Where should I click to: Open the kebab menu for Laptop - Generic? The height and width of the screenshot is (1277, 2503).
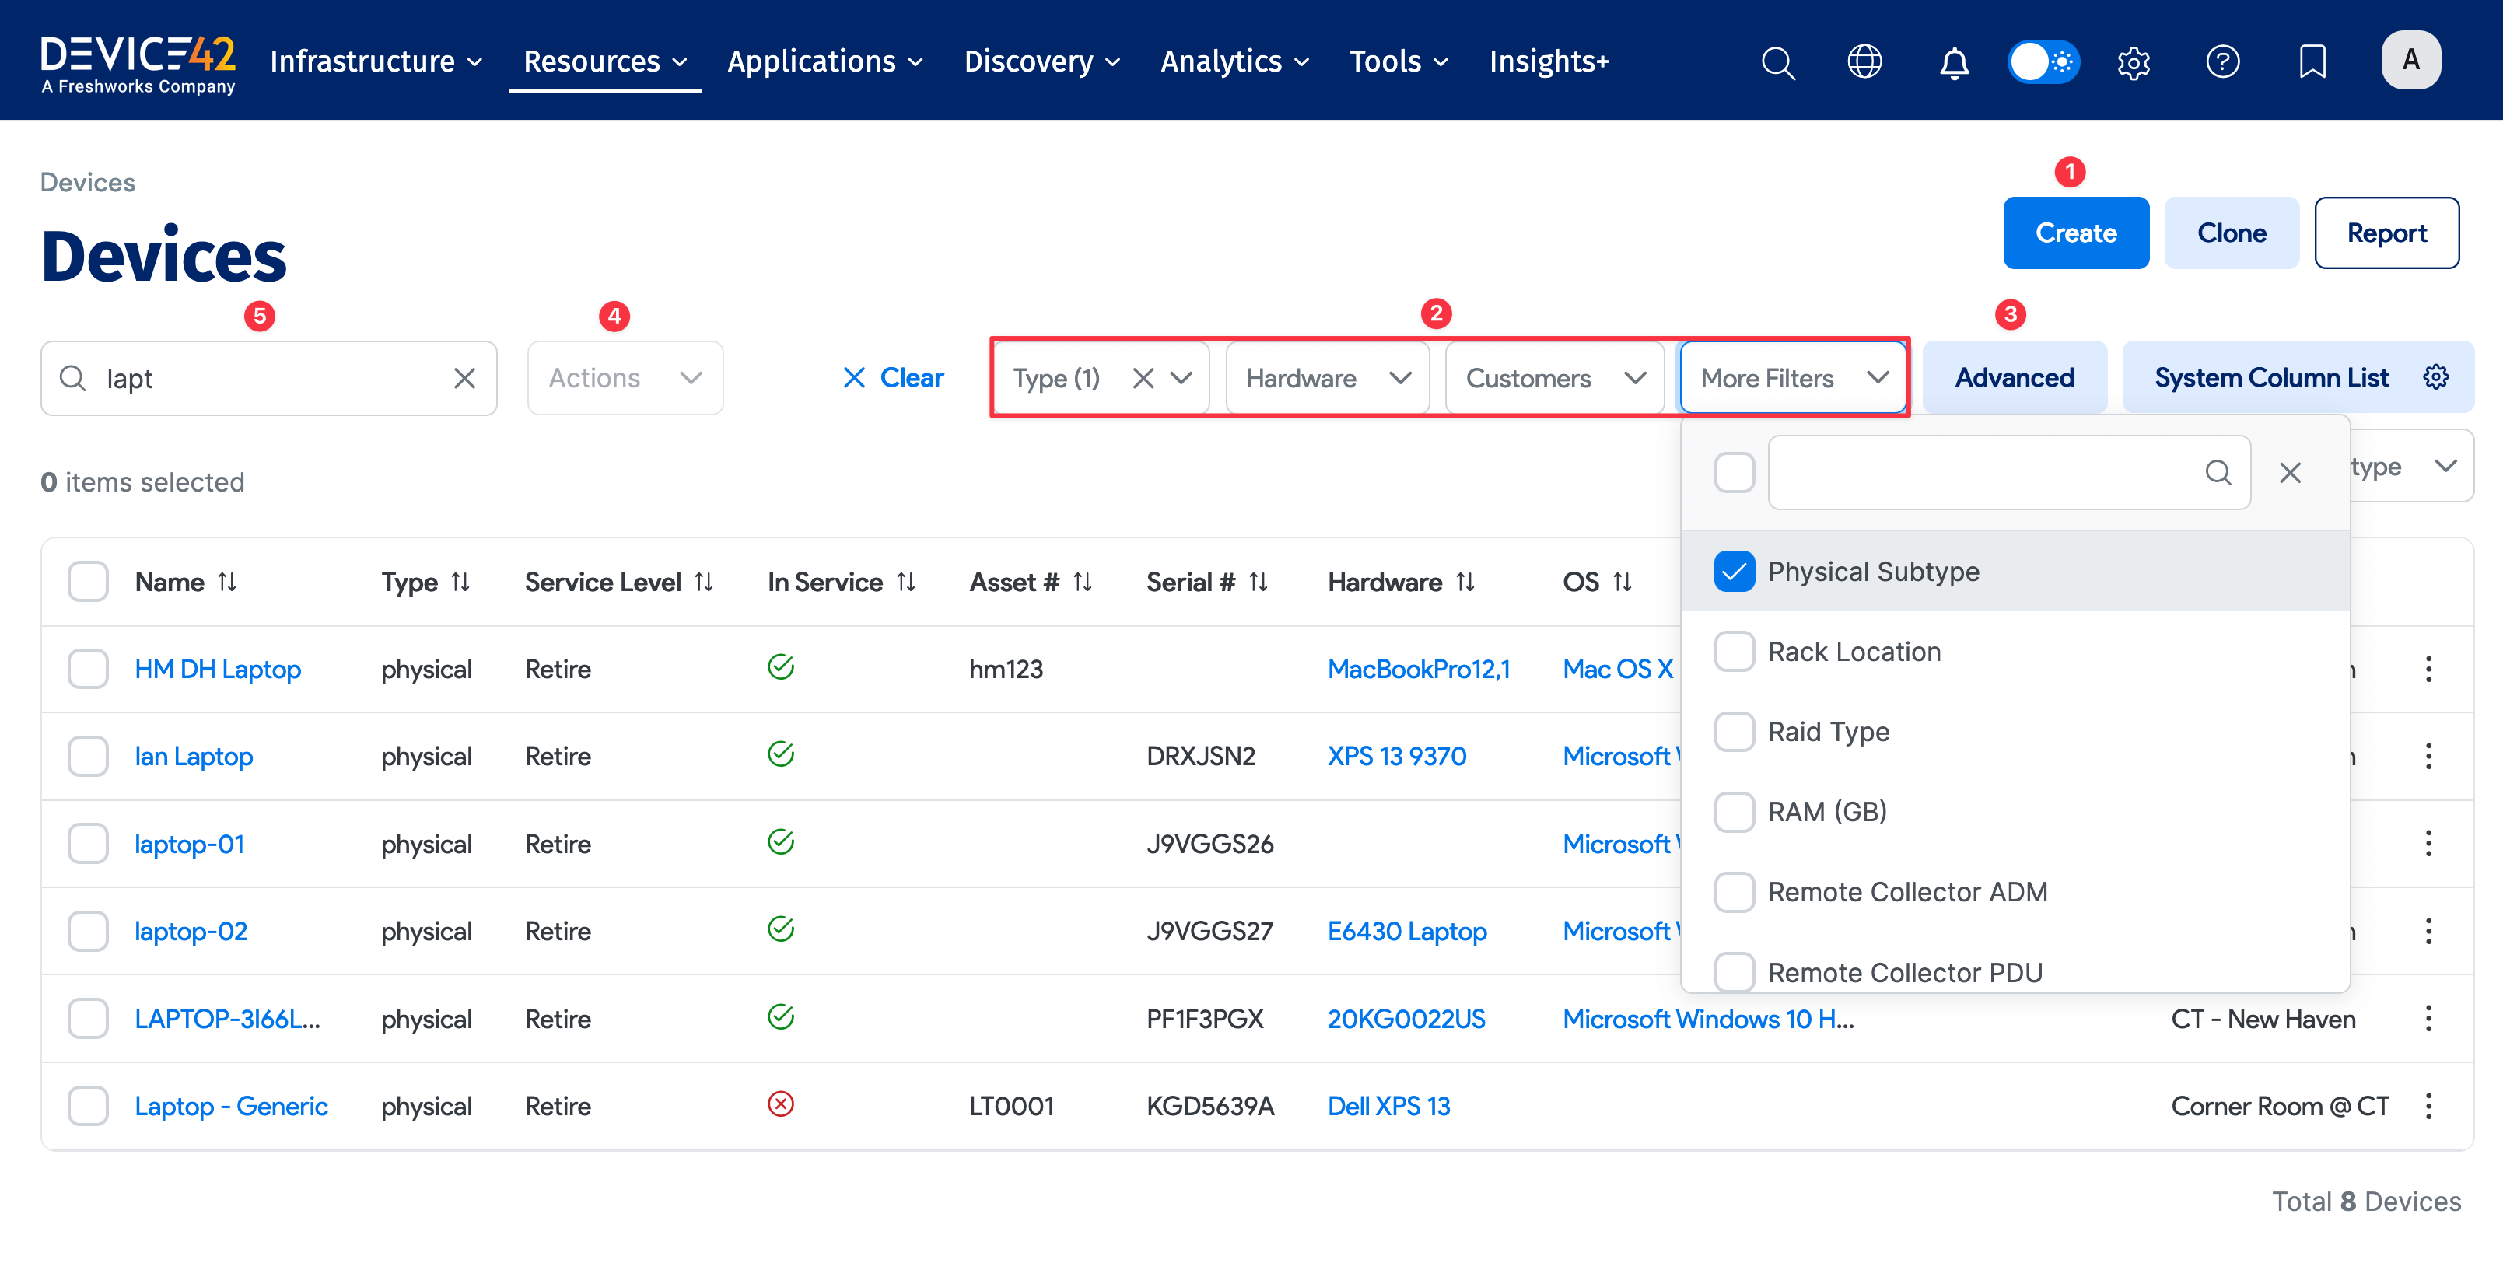[x=2428, y=1106]
